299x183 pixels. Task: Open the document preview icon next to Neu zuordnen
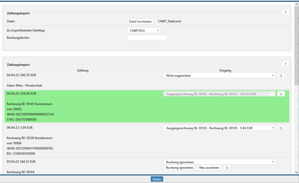point(227,168)
